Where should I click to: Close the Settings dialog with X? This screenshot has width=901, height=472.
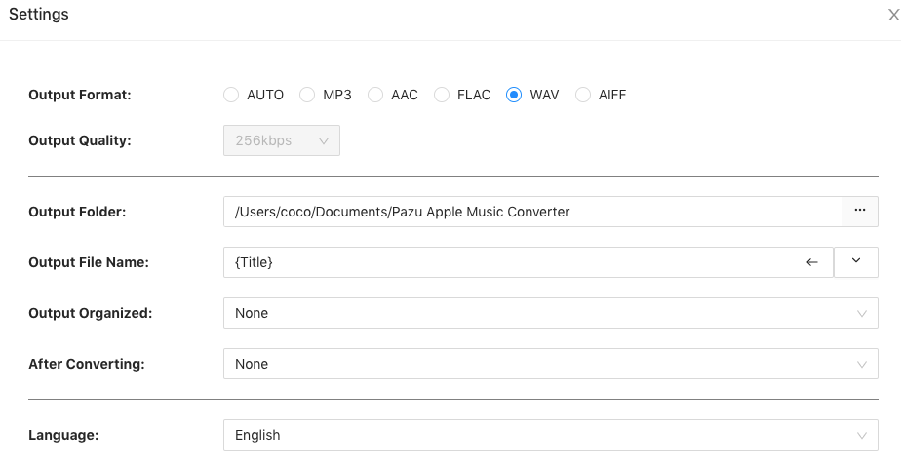(x=892, y=16)
